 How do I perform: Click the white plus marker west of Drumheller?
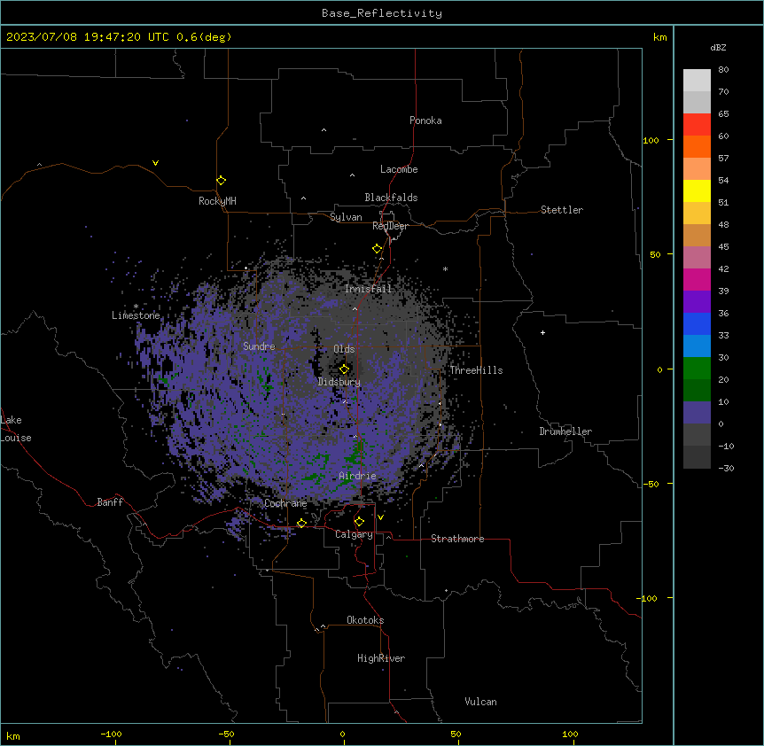(542, 332)
